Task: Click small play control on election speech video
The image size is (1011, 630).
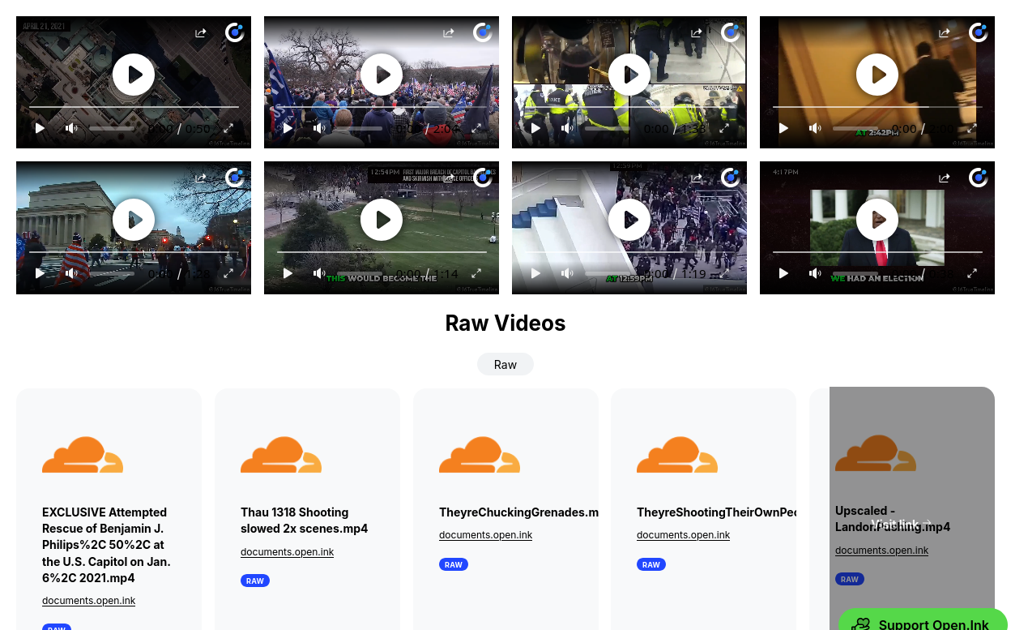Action: [783, 273]
